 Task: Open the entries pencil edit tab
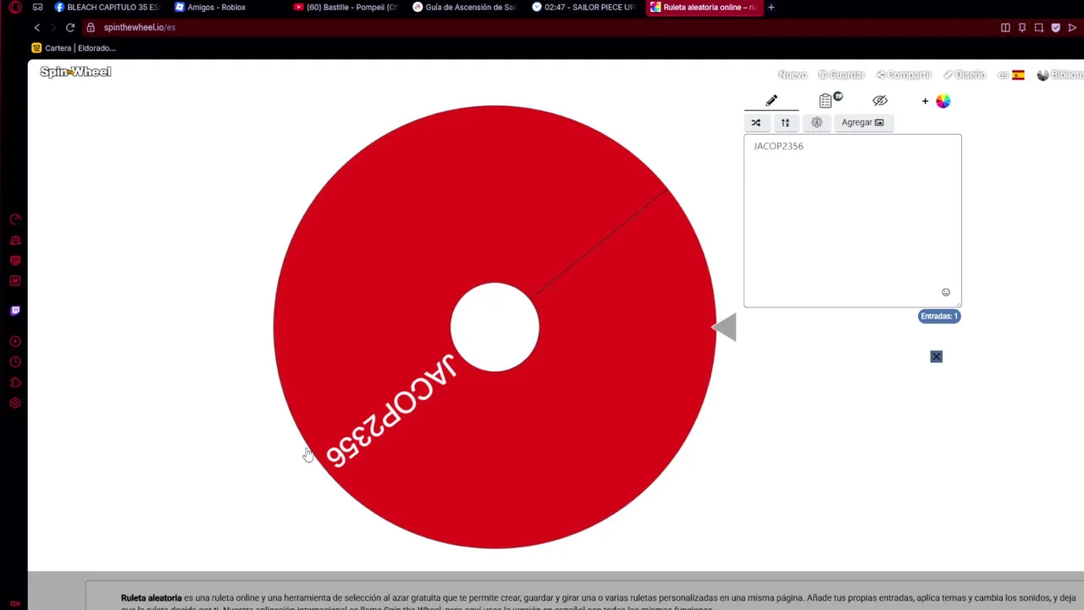coord(772,101)
